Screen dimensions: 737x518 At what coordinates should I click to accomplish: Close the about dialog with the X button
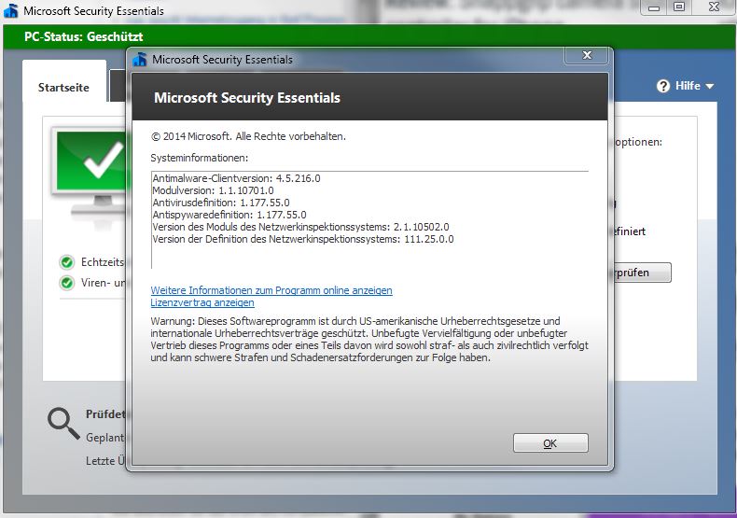tap(587, 55)
